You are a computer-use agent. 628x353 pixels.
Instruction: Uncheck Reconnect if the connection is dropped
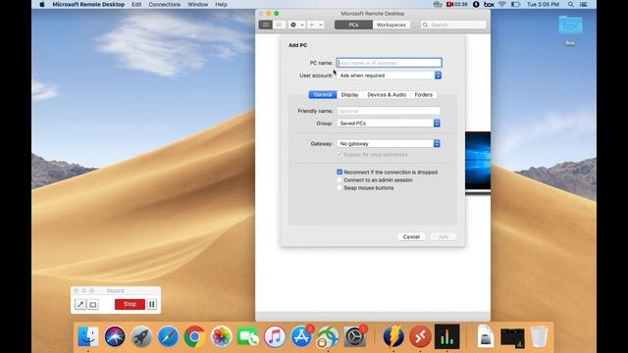point(340,173)
